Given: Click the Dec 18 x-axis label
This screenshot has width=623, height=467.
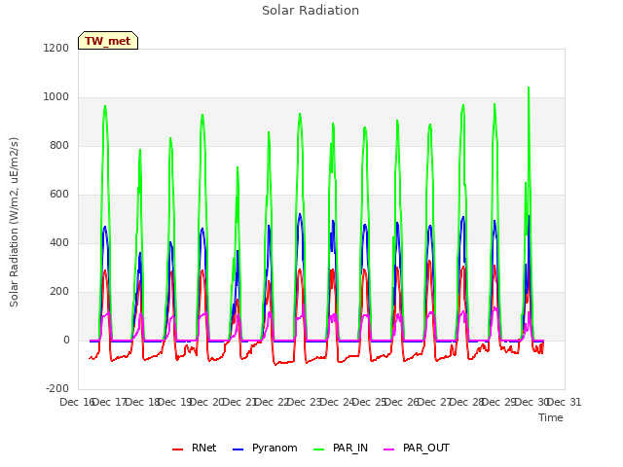Looking at the screenshot, I should coord(143,402).
